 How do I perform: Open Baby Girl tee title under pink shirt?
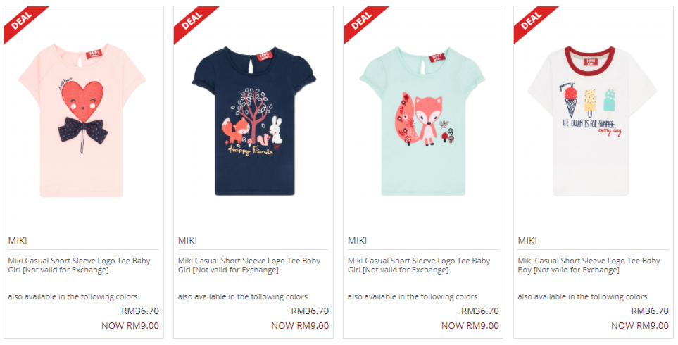coord(79,265)
